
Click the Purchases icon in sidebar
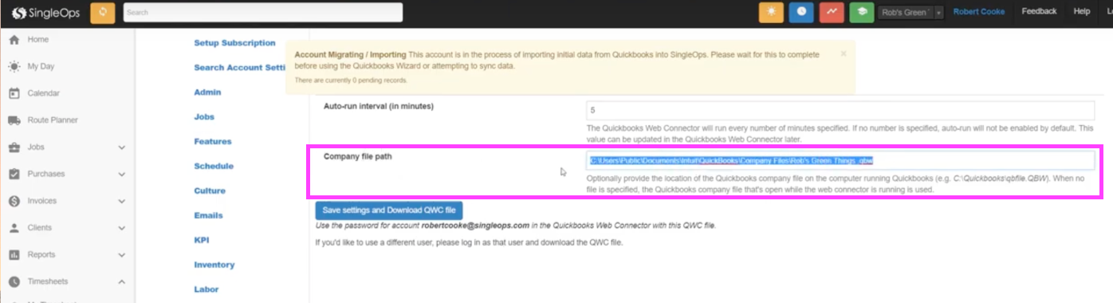14,174
